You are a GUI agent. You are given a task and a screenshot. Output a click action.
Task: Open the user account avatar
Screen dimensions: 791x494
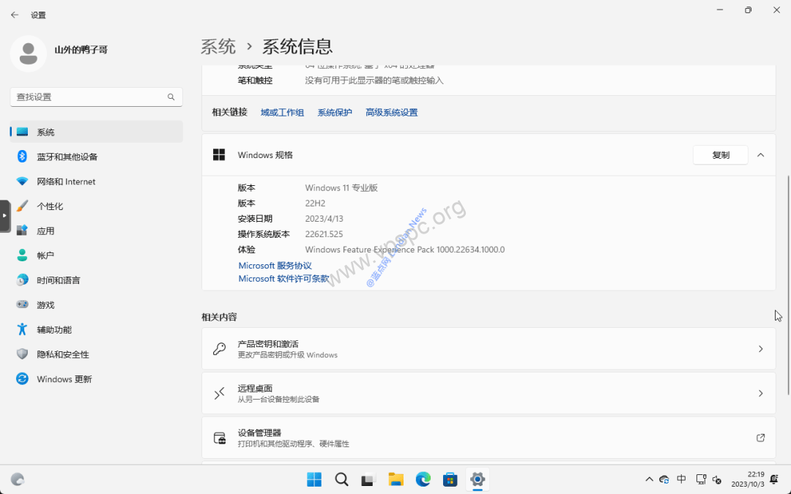pyautogui.click(x=29, y=53)
